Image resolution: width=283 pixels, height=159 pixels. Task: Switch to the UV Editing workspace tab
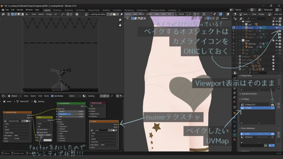tap(80, 10)
